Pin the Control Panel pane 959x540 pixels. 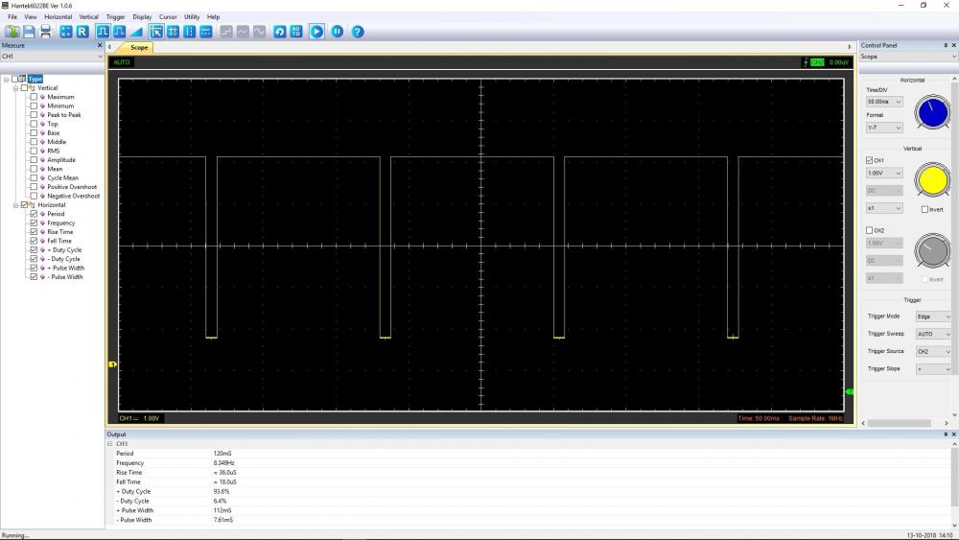[946, 45]
